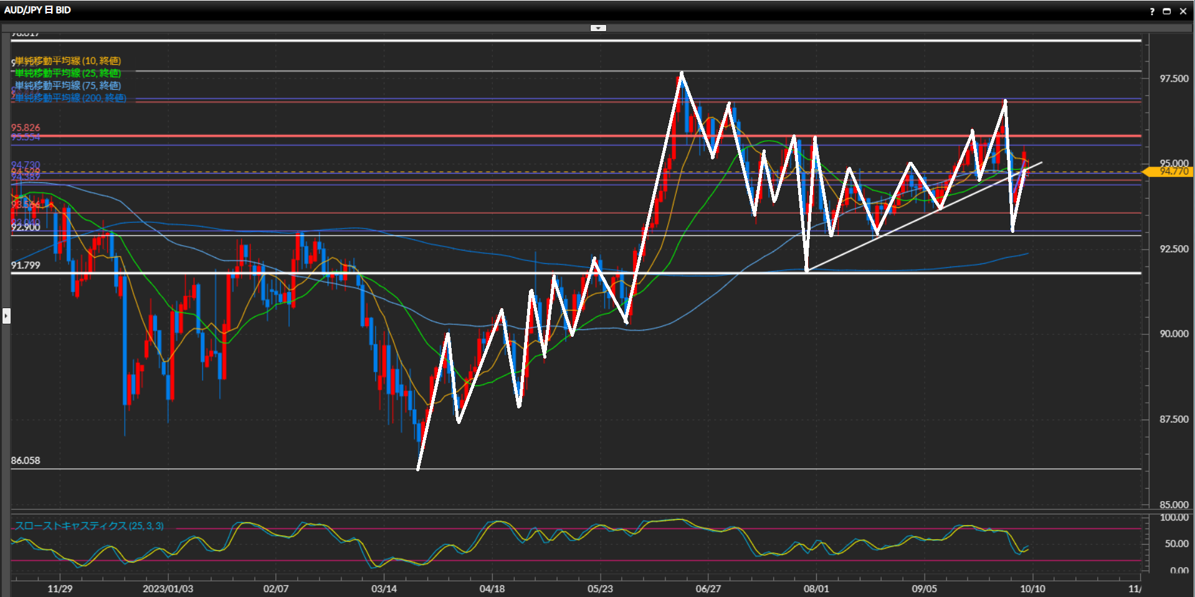Click the help question mark icon
1195x597 pixels.
[x=1151, y=11]
